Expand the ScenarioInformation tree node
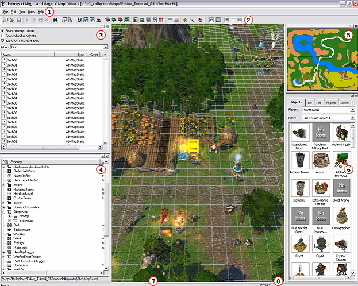 click(x=4, y=207)
